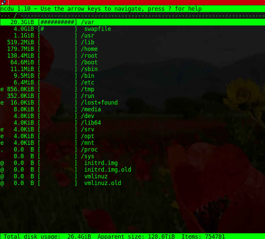Click the Apparent size 128.0TiB status

[136, 236]
